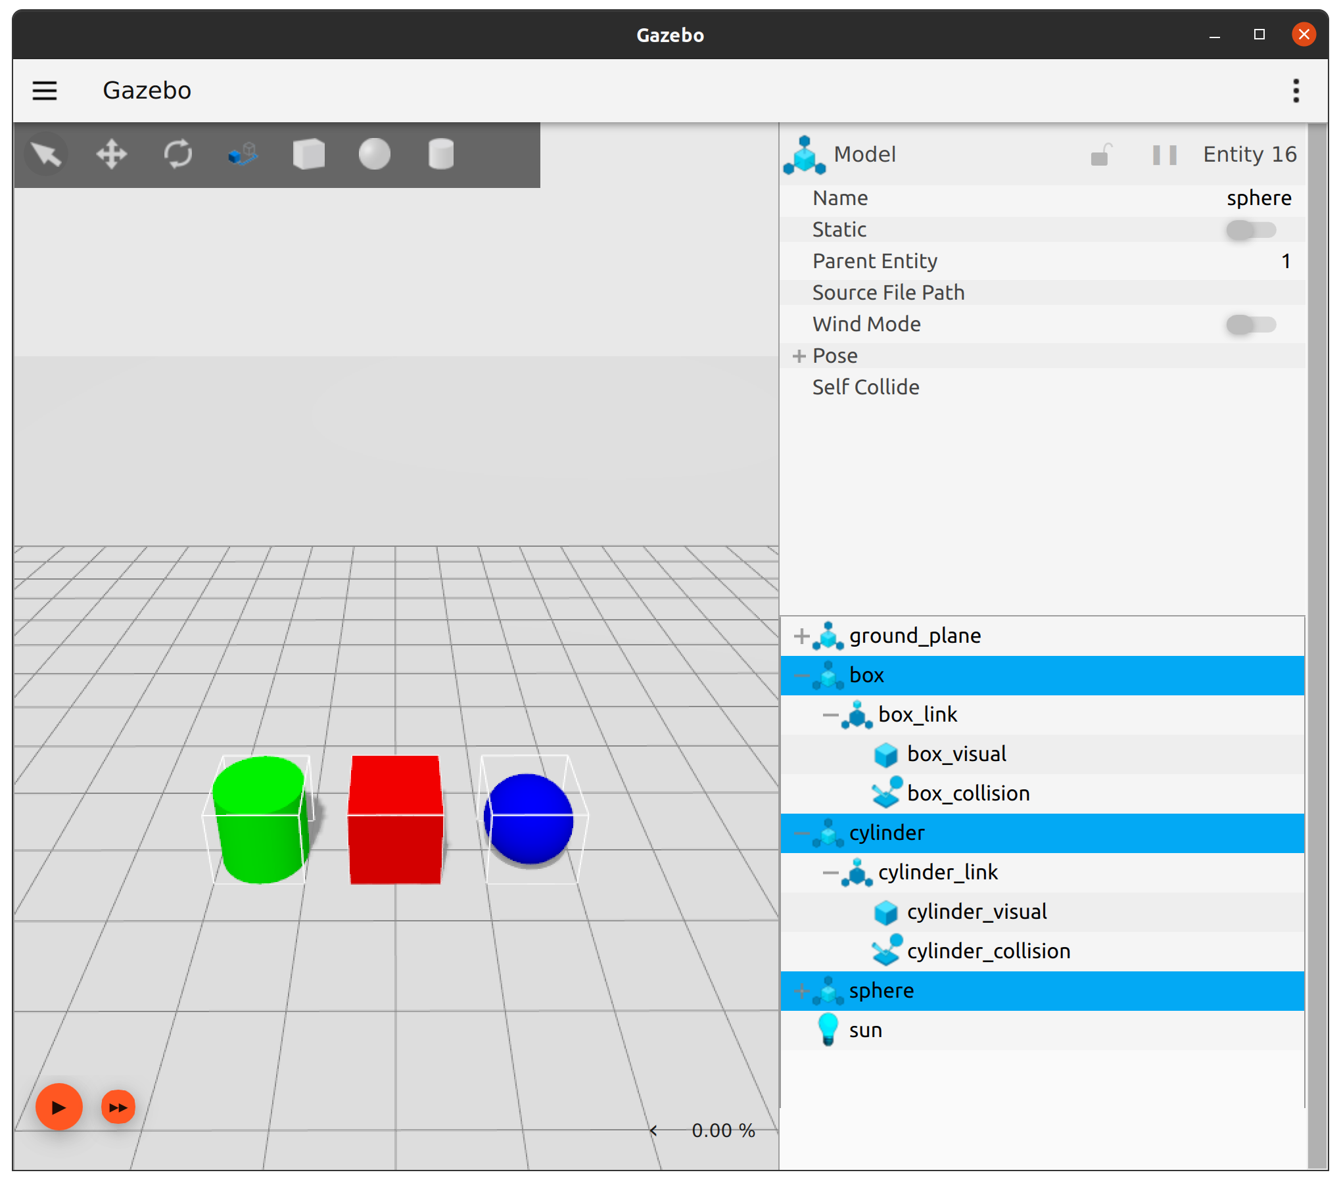Click the 0.00 % real time factor

tap(723, 1130)
